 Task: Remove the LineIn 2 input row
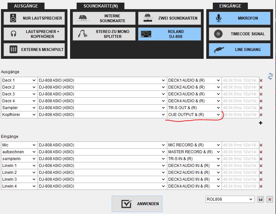coord(261,173)
